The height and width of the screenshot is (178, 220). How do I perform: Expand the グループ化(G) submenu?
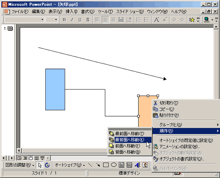[x=186, y=125]
